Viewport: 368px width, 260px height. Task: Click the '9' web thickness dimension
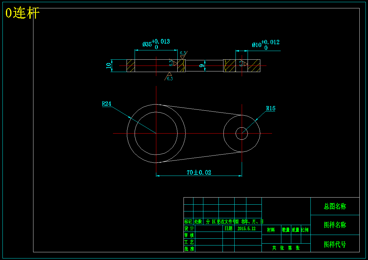[201, 66]
